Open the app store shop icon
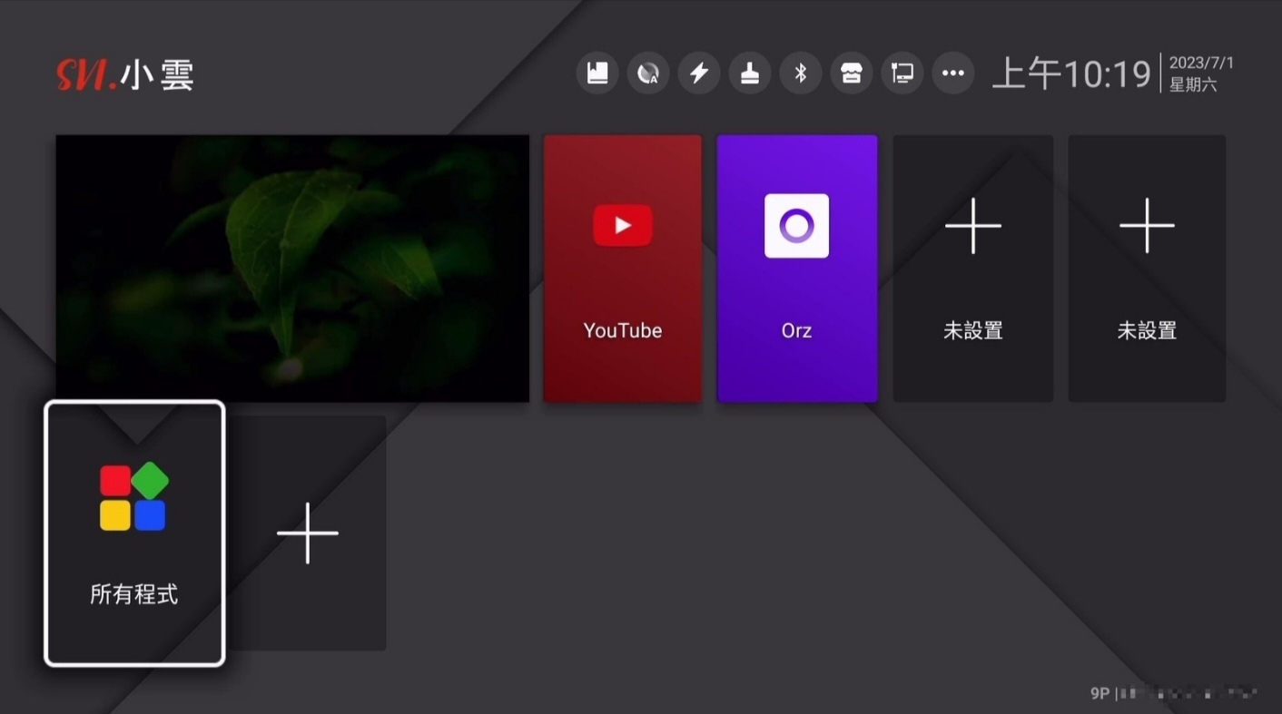 (852, 73)
